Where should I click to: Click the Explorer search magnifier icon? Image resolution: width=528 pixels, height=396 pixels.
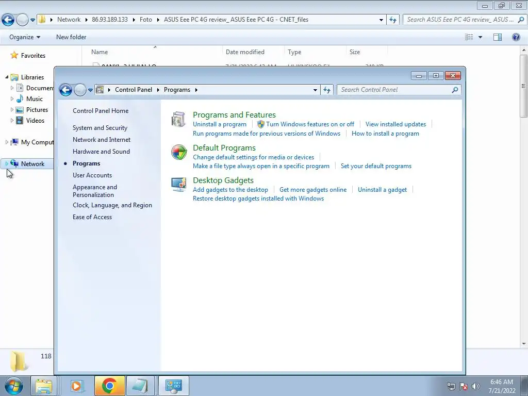[521, 20]
